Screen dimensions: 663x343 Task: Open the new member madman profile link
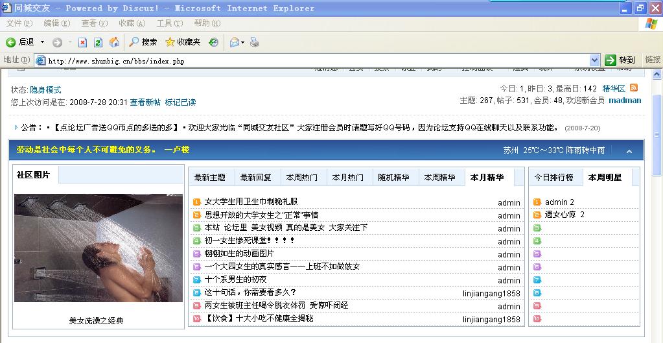pyautogui.click(x=625, y=101)
